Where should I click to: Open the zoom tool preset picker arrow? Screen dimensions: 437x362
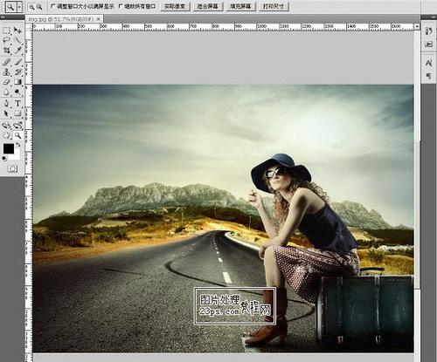click(x=19, y=7)
